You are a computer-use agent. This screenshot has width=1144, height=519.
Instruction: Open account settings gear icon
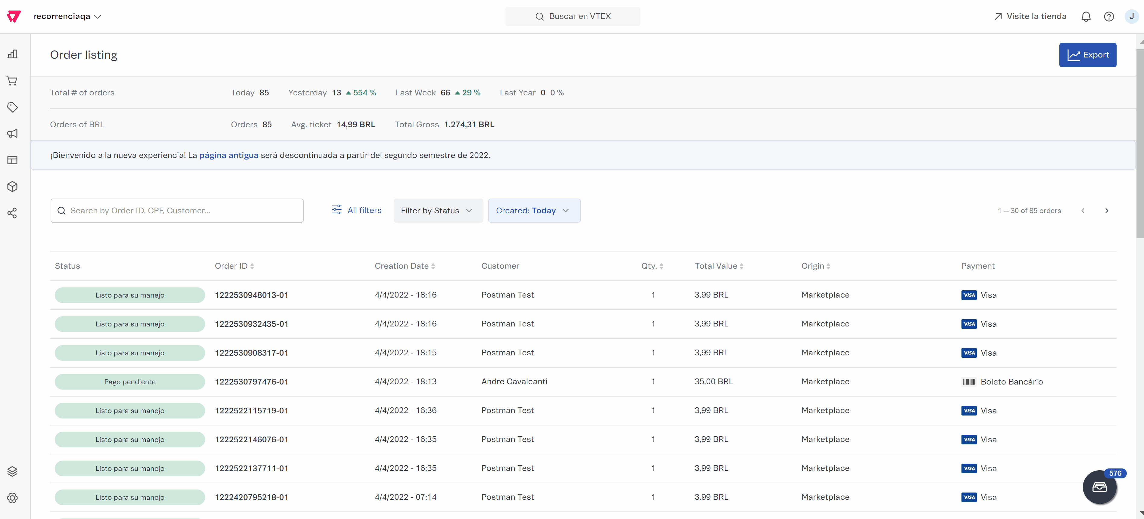click(12, 498)
